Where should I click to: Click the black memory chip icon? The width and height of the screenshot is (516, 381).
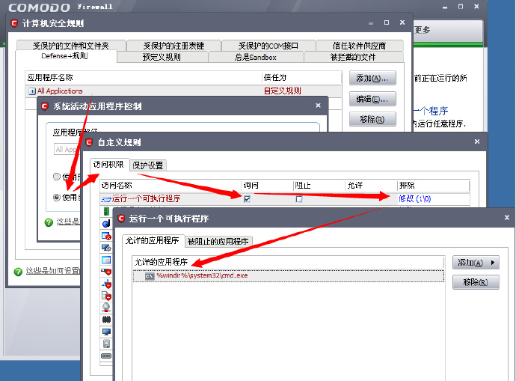click(106, 319)
